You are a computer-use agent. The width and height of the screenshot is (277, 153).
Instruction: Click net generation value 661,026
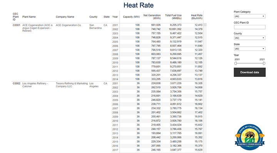(156, 25)
